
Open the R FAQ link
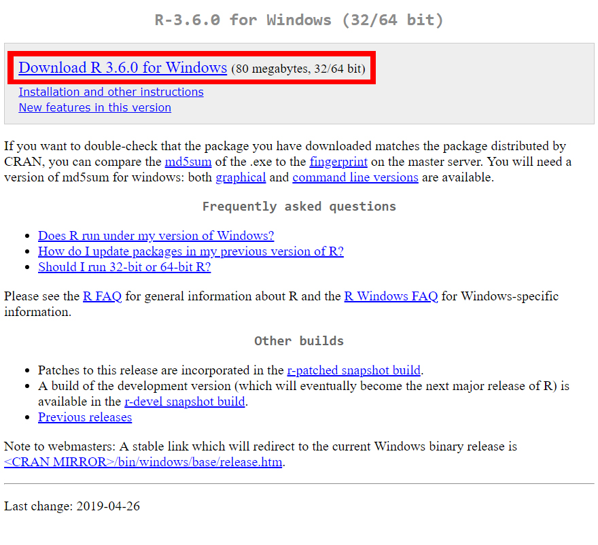(x=102, y=296)
